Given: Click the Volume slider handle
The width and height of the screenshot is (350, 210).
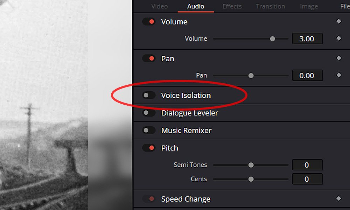Looking at the screenshot, I should click(272, 38).
